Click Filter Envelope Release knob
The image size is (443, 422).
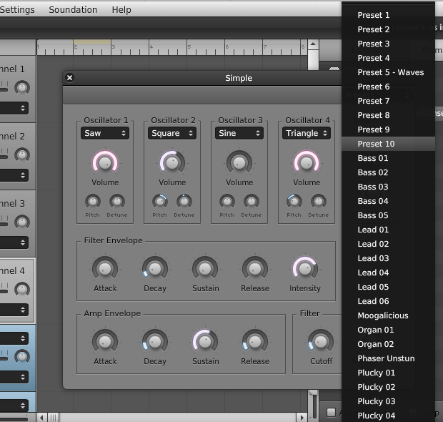pos(255,269)
